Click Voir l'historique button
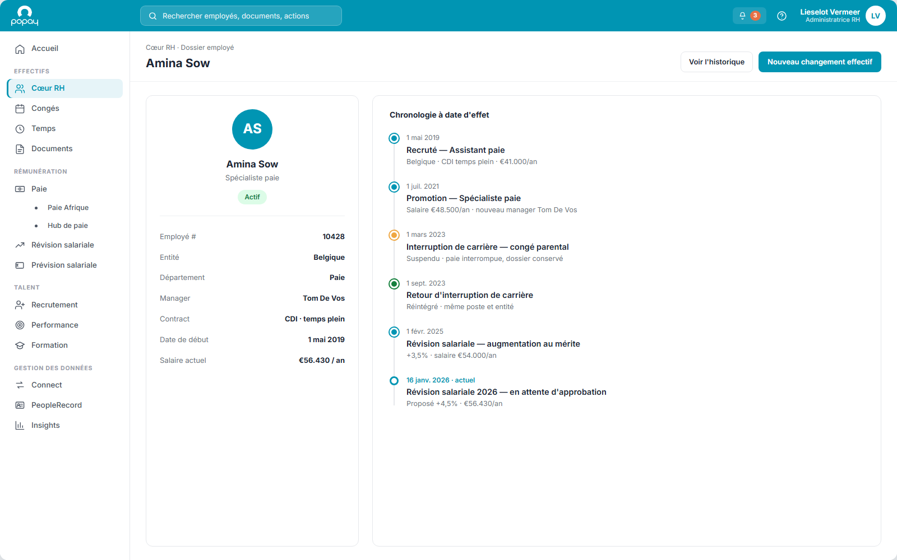Viewport: 897px width, 560px height. (x=716, y=62)
